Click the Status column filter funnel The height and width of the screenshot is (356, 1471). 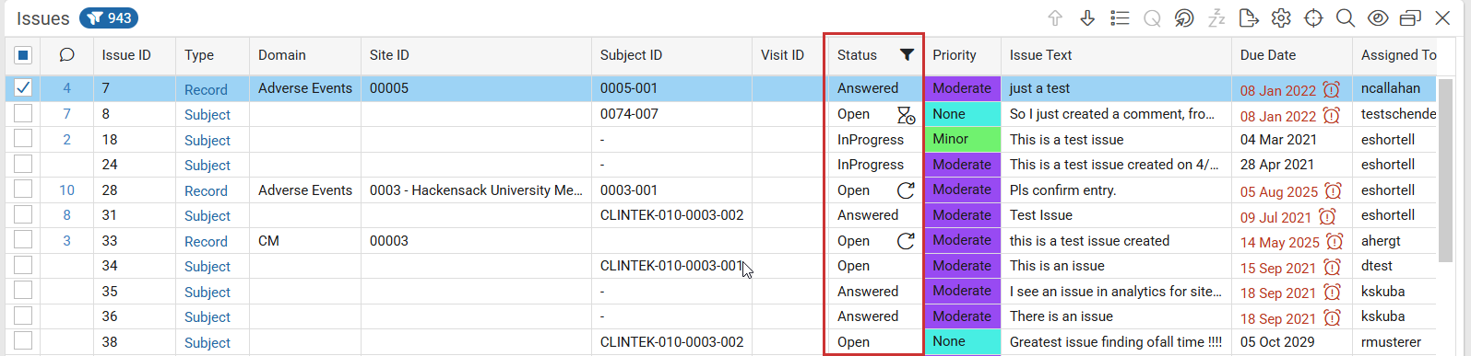pyautogui.click(x=907, y=55)
